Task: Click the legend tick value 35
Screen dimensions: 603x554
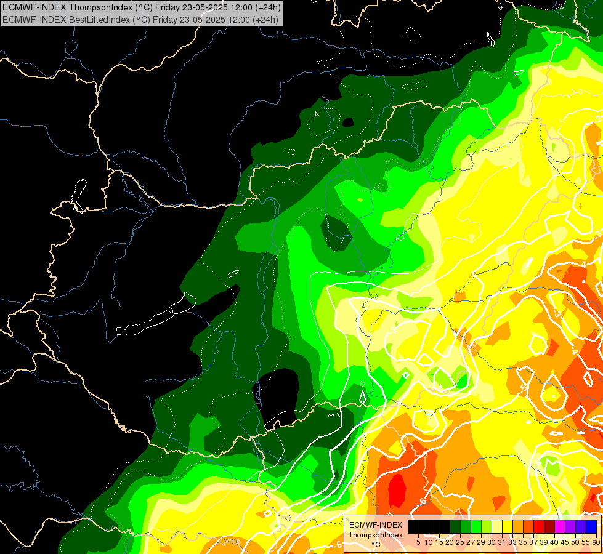Action: coord(523,542)
